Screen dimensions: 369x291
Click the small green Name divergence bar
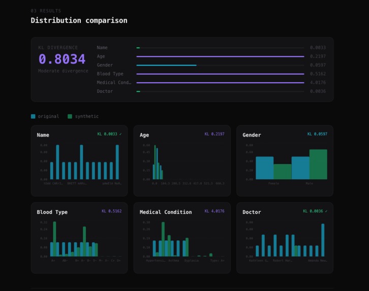[x=138, y=48]
